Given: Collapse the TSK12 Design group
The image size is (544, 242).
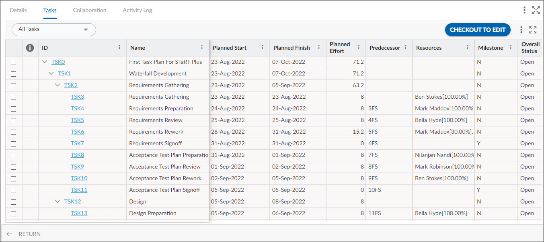Looking at the screenshot, I should pyautogui.click(x=57, y=201).
